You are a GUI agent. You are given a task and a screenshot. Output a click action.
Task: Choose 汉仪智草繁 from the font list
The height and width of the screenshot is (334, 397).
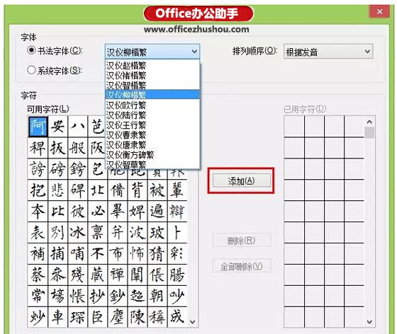pos(152,164)
